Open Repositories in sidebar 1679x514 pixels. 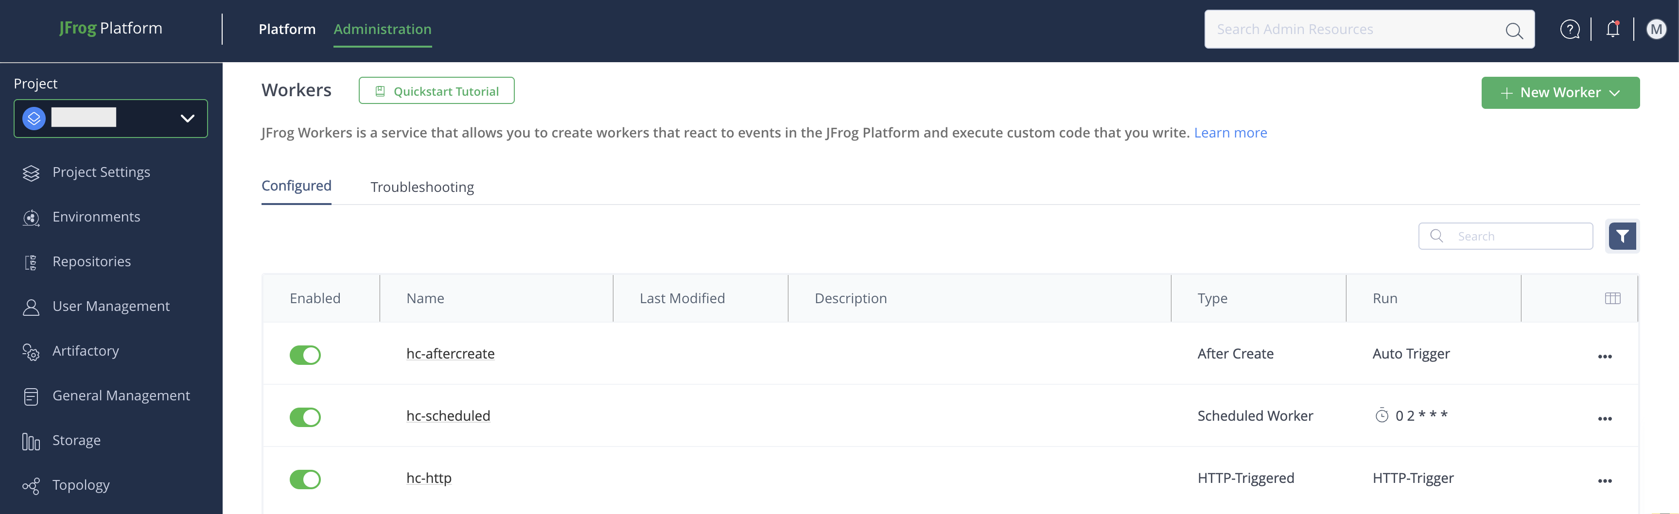coord(91,262)
